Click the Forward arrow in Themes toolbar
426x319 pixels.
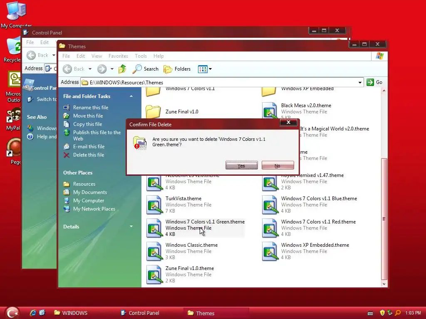coord(102,69)
